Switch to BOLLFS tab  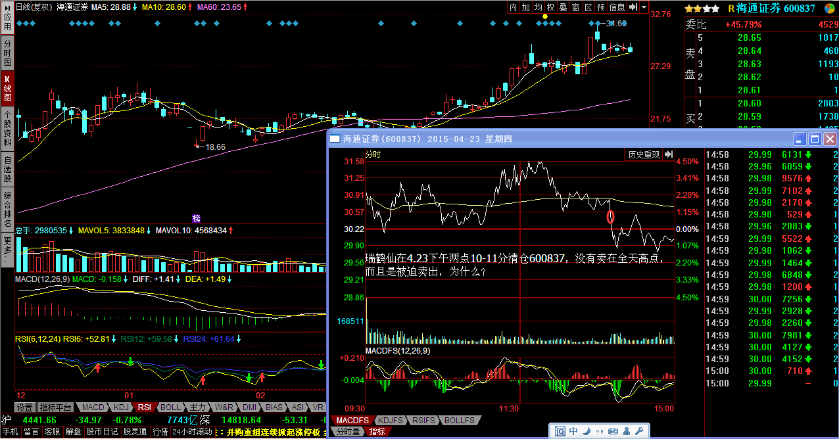[x=459, y=420]
